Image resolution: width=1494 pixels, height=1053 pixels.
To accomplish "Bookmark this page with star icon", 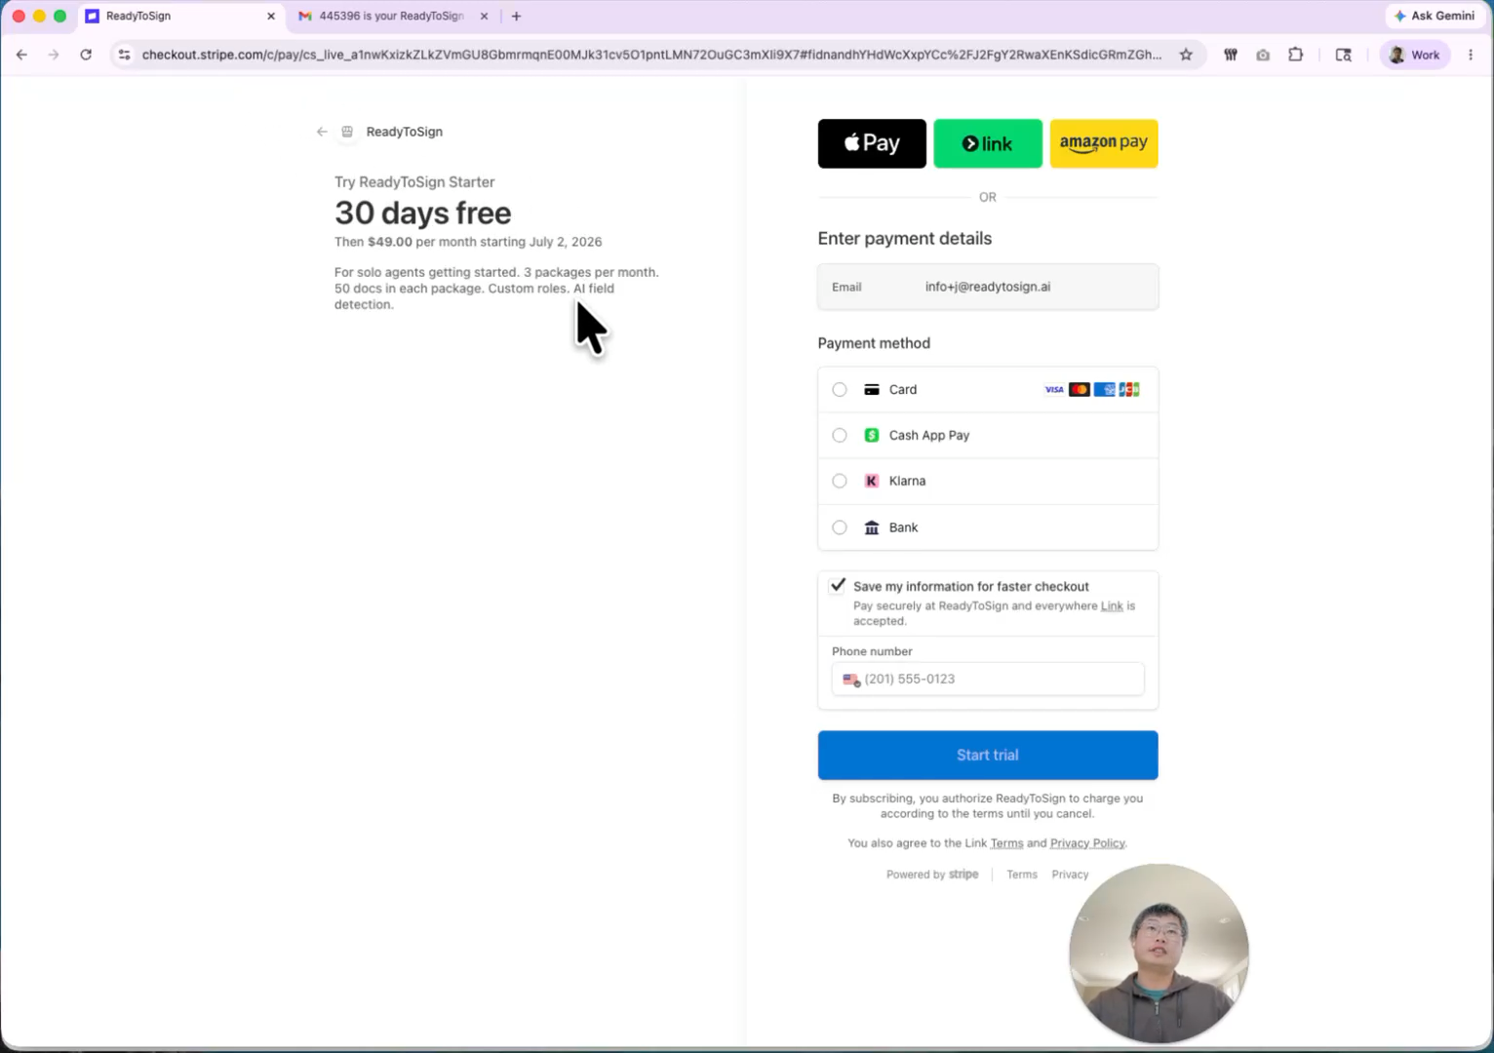I will (x=1186, y=55).
